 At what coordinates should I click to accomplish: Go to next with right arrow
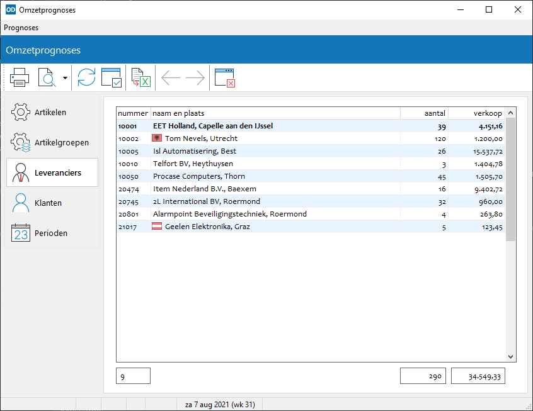[x=195, y=78]
